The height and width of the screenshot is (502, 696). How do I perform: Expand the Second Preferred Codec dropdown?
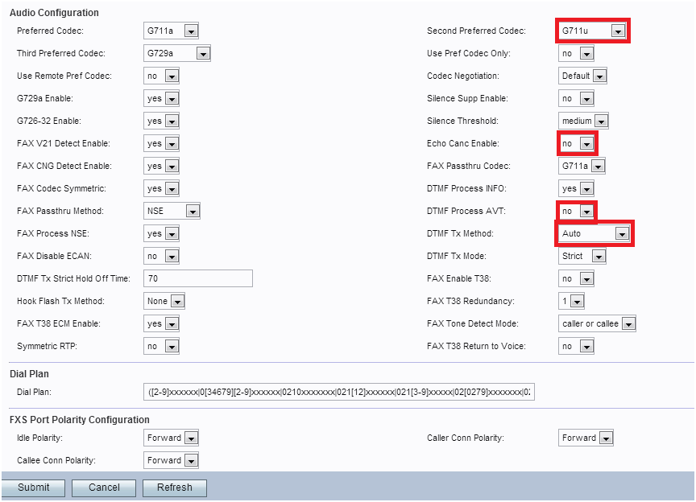(x=593, y=31)
